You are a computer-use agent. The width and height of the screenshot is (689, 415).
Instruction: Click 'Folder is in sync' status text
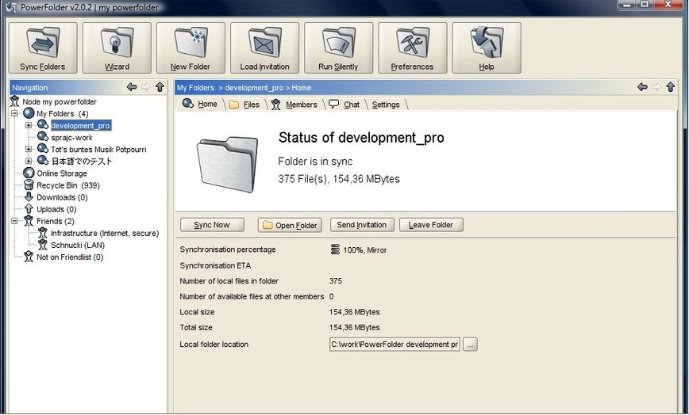(x=315, y=162)
